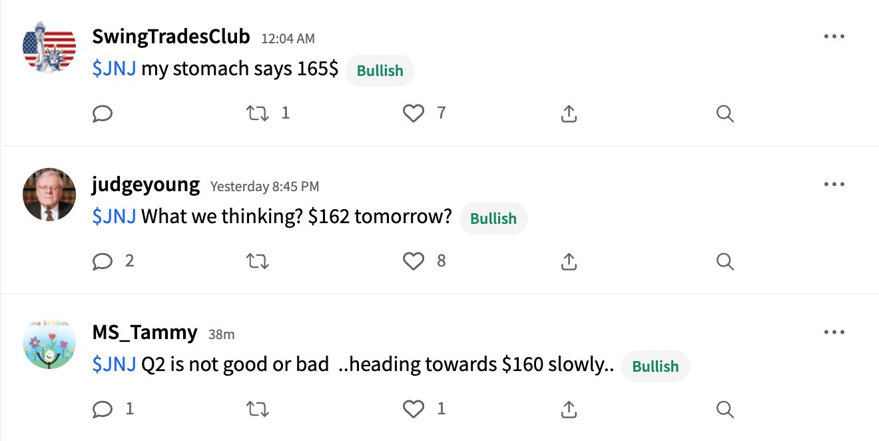Open search on judgeyoung's post
Image resolution: width=879 pixels, height=441 pixels.
[725, 261]
